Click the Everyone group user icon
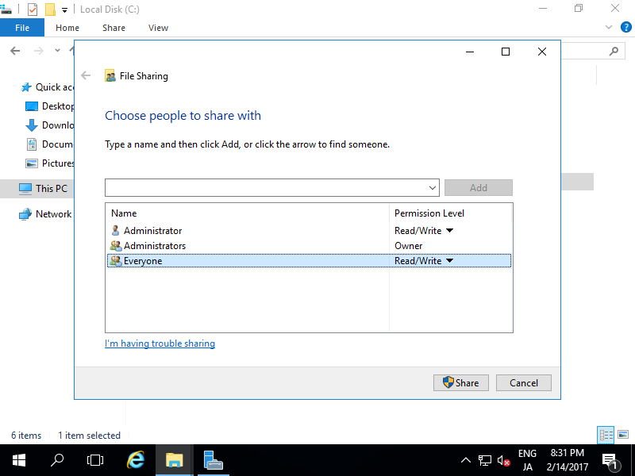 tap(116, 261)
